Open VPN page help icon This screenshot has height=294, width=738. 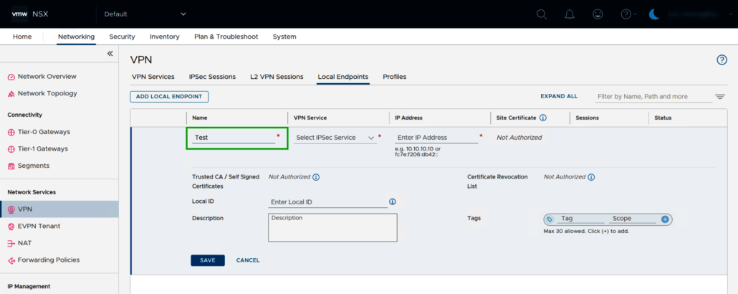[x=722, y=60]
